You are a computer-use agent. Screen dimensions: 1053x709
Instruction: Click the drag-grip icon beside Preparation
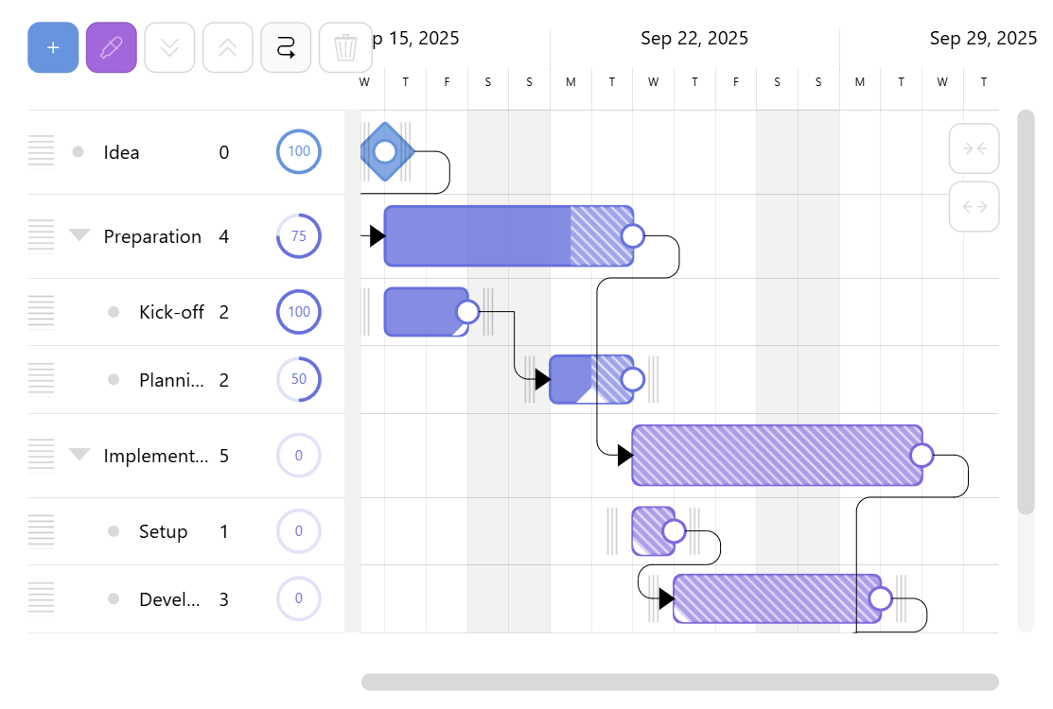pos(41,234)
